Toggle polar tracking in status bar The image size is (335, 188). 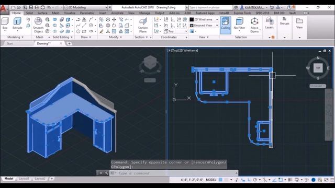pyautogui.click(x=255, y=180)
